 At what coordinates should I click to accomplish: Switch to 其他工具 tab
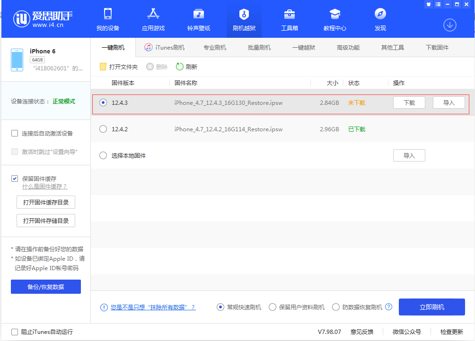393,47
